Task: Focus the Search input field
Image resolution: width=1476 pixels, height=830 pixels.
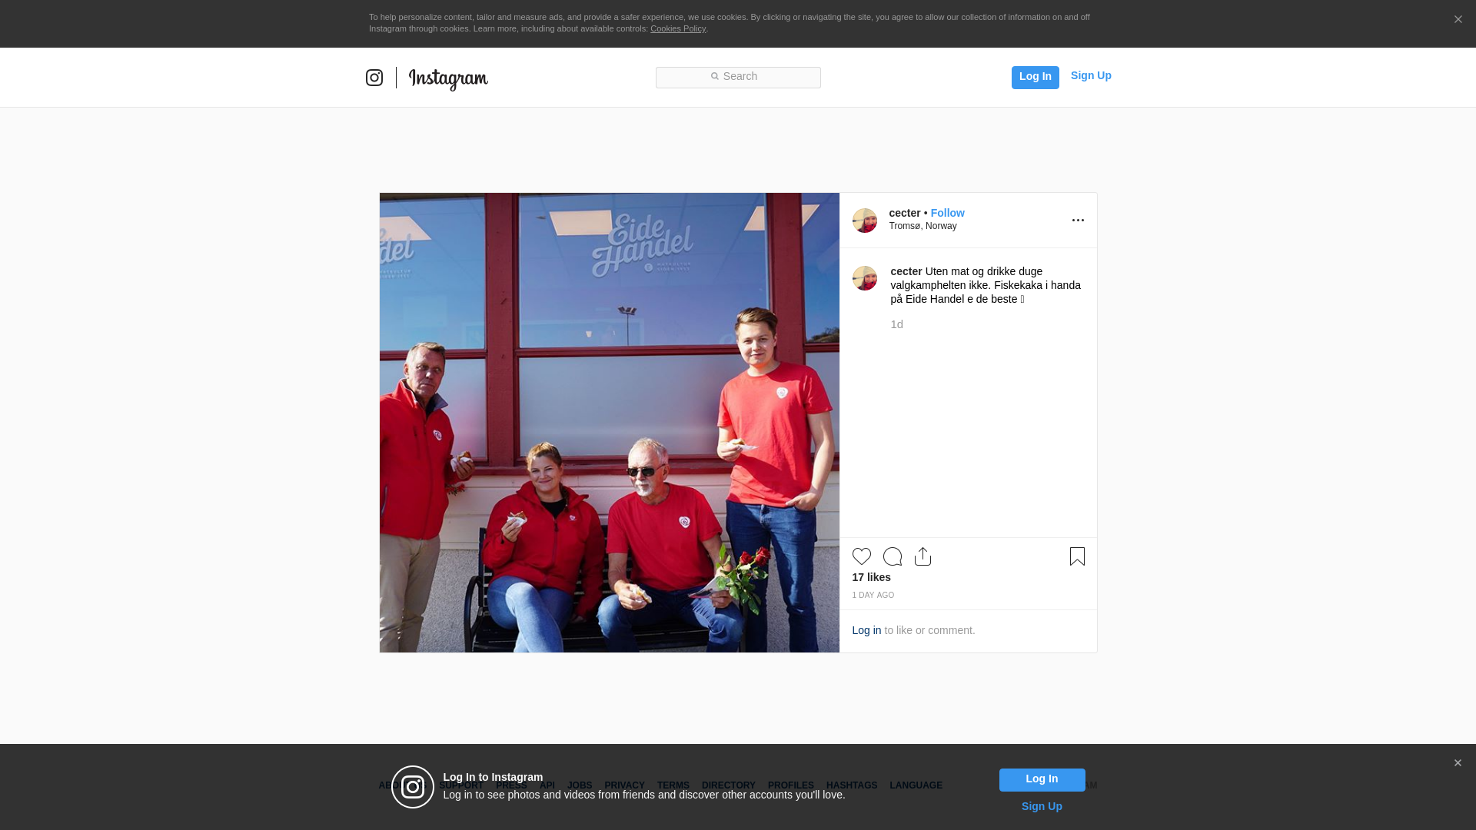Action: pyautogui.click(x=738, y=78)
